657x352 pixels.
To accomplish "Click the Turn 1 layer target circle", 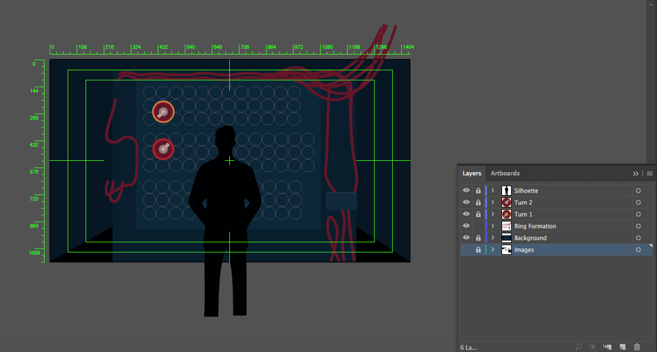I will coord(638,214).
